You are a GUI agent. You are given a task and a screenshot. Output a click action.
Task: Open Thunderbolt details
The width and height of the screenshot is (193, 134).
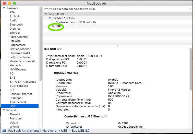coord(18,102)
